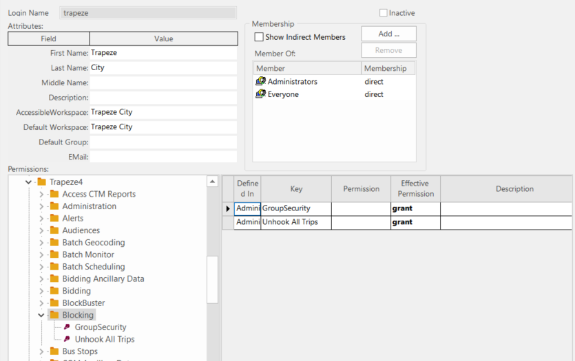Click the Audiences folder icon
This screenshot has height=361, width=575.
pyautogui.click(x=54, y=230)
